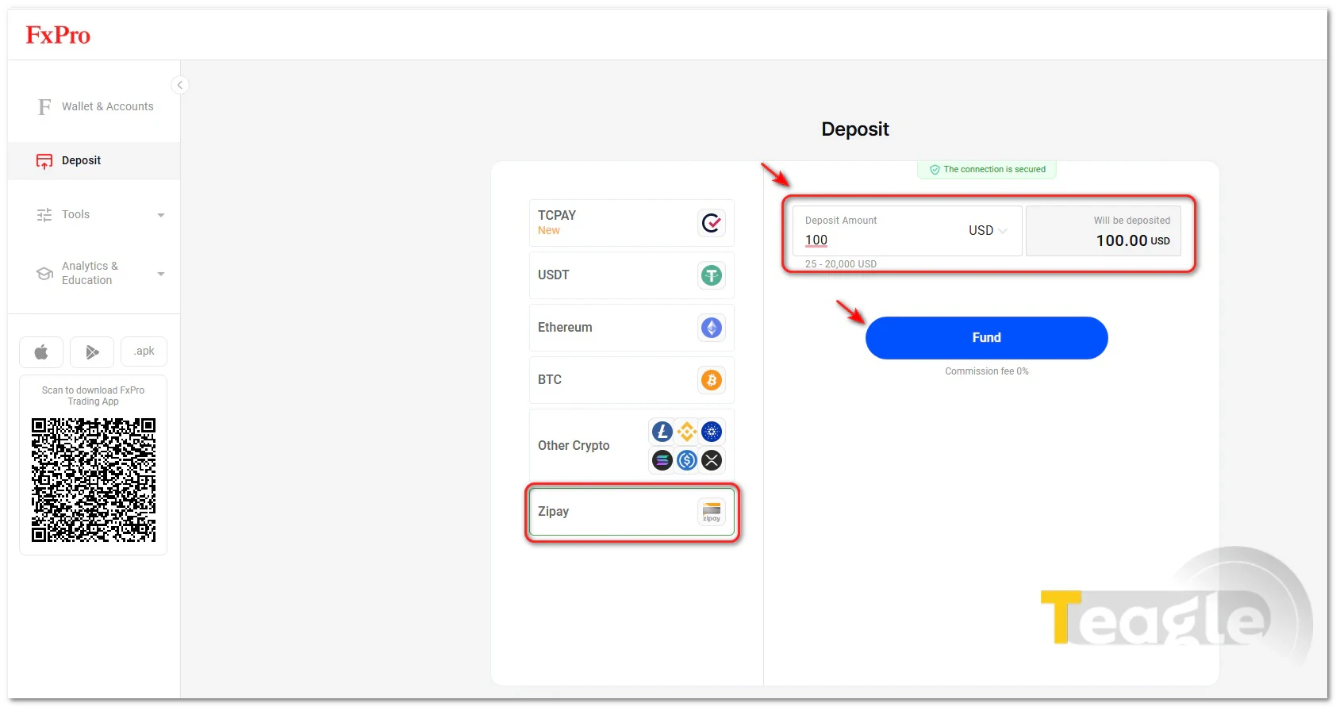
Task: Click the USDT Tether icon
Action: point(712,275)
